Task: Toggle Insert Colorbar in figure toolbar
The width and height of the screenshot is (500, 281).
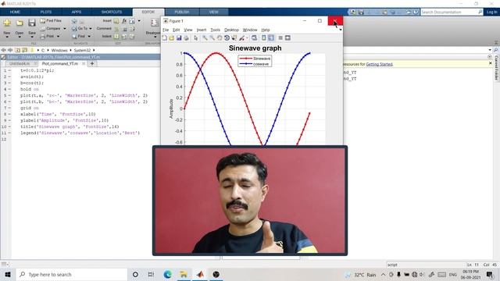Action: pyautogui.click(x=264, y=38)
